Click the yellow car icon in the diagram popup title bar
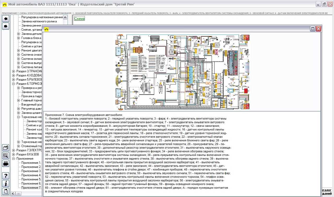 pos(46,29)
